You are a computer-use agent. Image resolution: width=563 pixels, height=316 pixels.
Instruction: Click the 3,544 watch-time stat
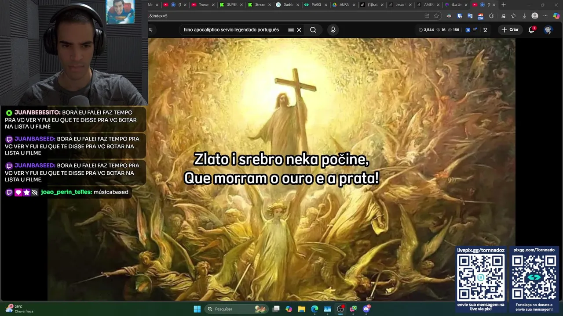pyautogui.click(x=426, y=30)
